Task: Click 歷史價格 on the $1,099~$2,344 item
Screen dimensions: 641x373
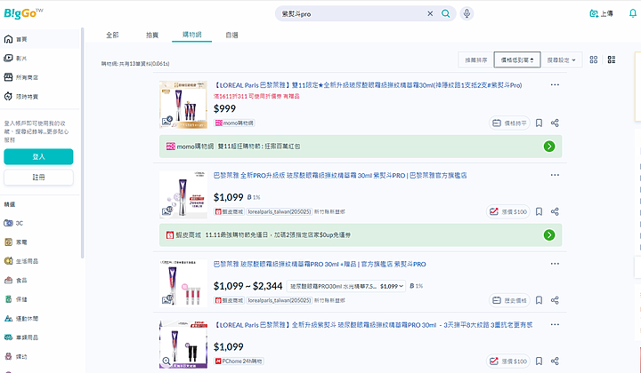Action: (509, 300)
